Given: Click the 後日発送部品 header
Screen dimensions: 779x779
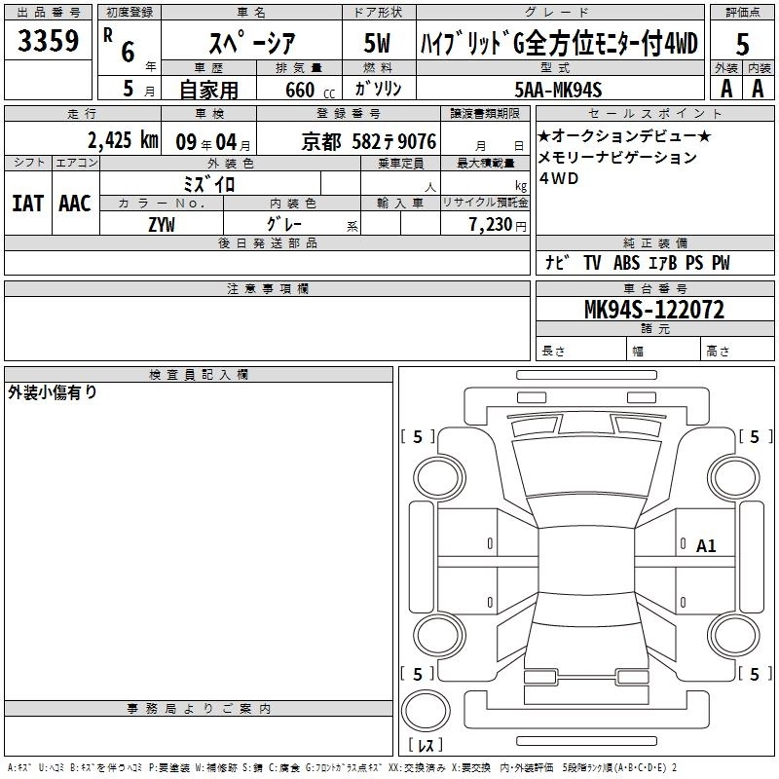Looking at the screenshot, I should click(267, 242).
